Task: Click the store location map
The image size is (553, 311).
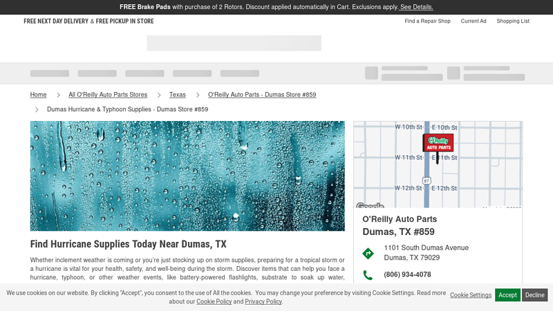Action: pos(438,164)
